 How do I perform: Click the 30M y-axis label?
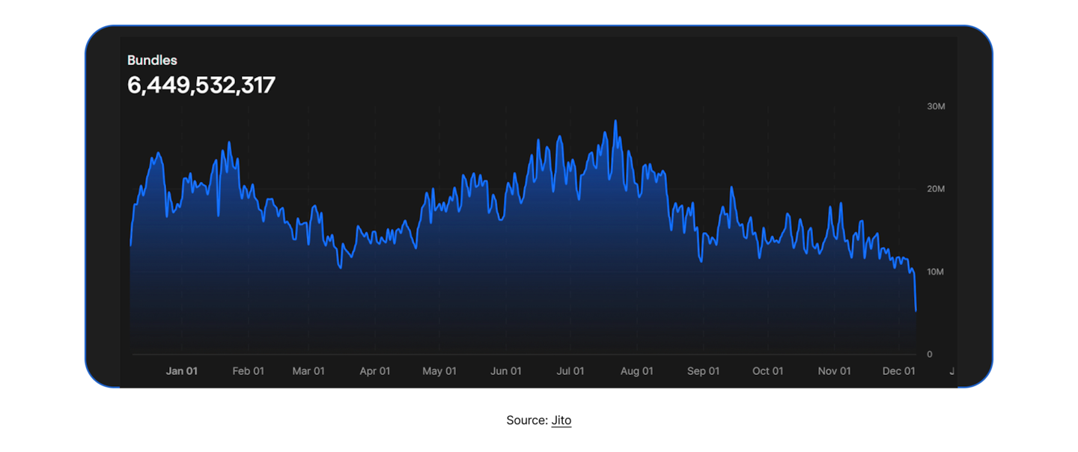coord(936,107)
